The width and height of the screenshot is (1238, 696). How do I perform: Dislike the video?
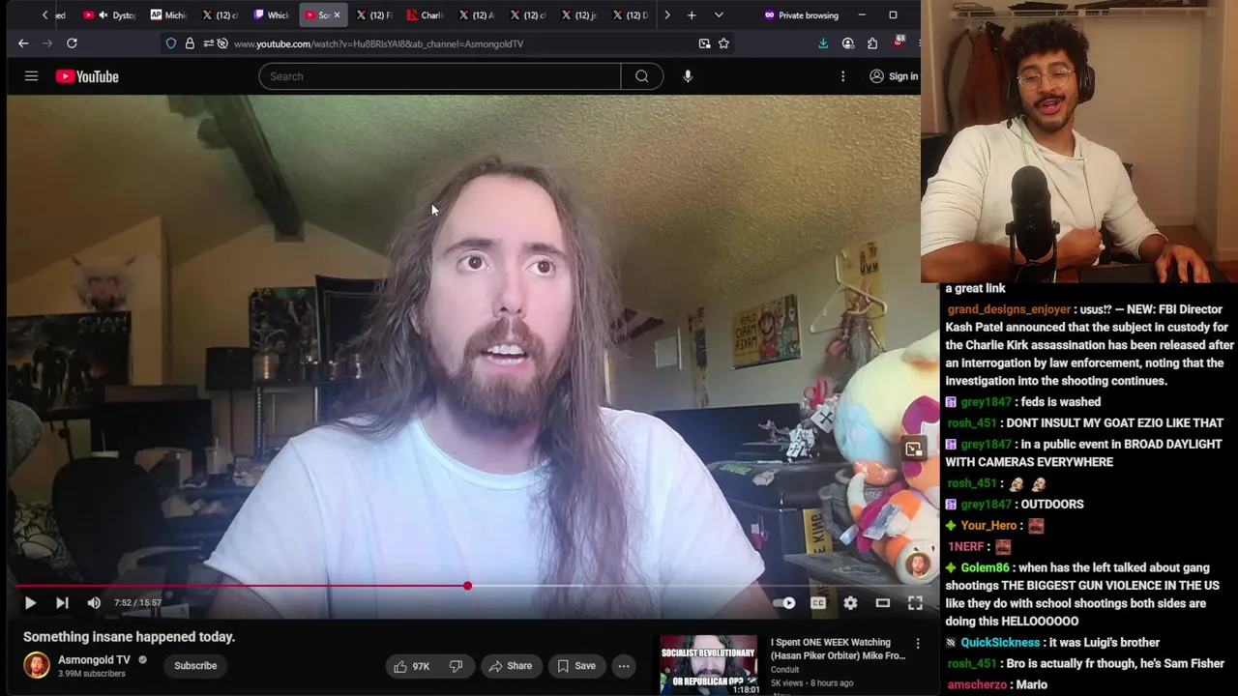(x=456, y=666)
